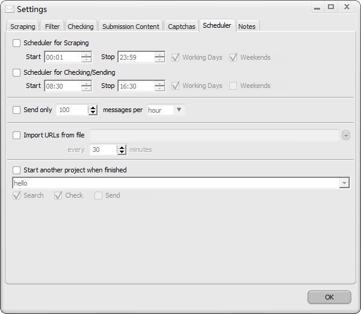Increase Checking/Sending Start time spinner

click(86, 83)
